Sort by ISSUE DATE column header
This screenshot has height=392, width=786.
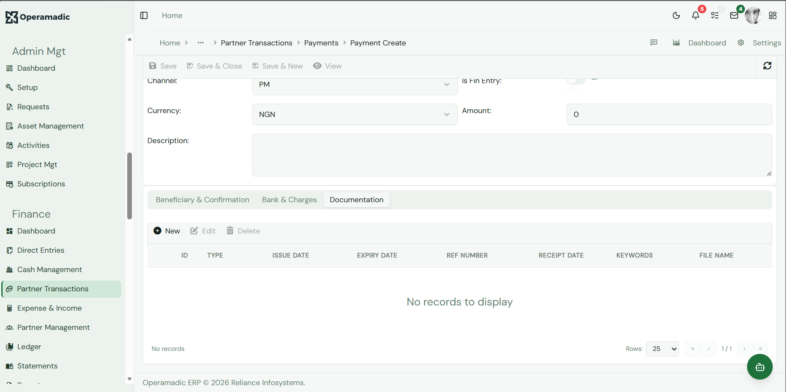[291, 255]
